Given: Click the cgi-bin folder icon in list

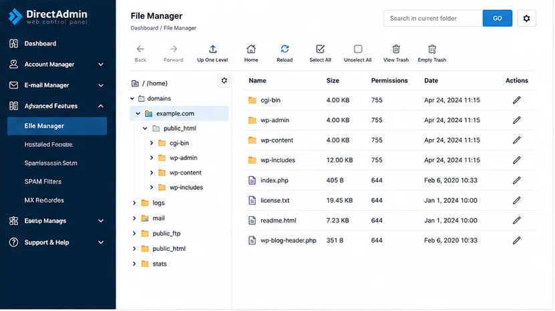Looking at the screenshot, I should coord(252,100).
